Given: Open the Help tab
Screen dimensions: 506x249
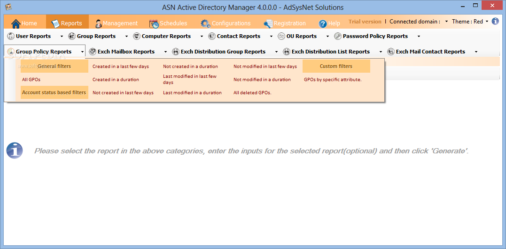Looking at the screenshot, I should (329, 23).
